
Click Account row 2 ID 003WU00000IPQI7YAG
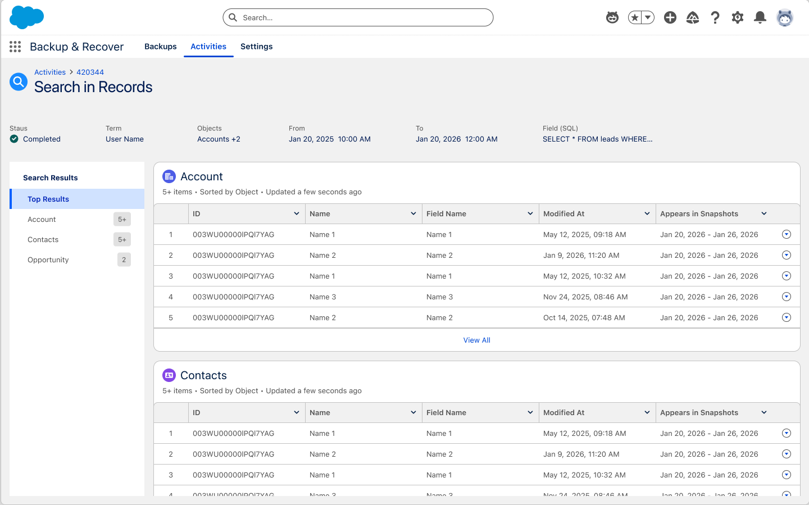click(233, 255)
